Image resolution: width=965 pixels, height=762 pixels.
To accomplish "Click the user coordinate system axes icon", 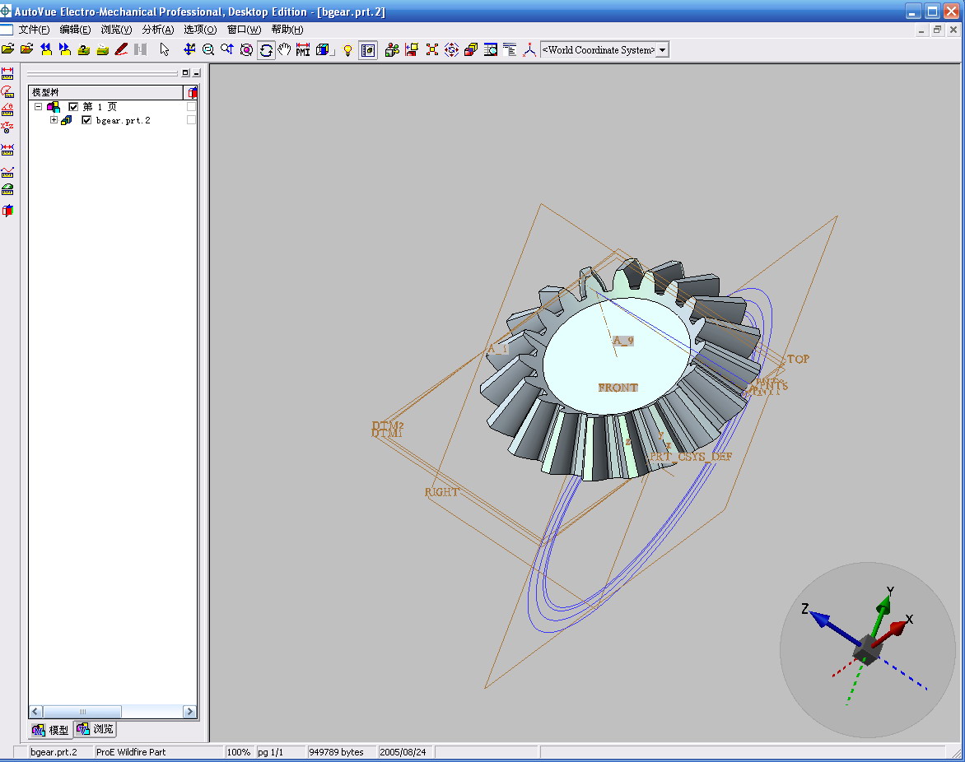I will (529, 50).
